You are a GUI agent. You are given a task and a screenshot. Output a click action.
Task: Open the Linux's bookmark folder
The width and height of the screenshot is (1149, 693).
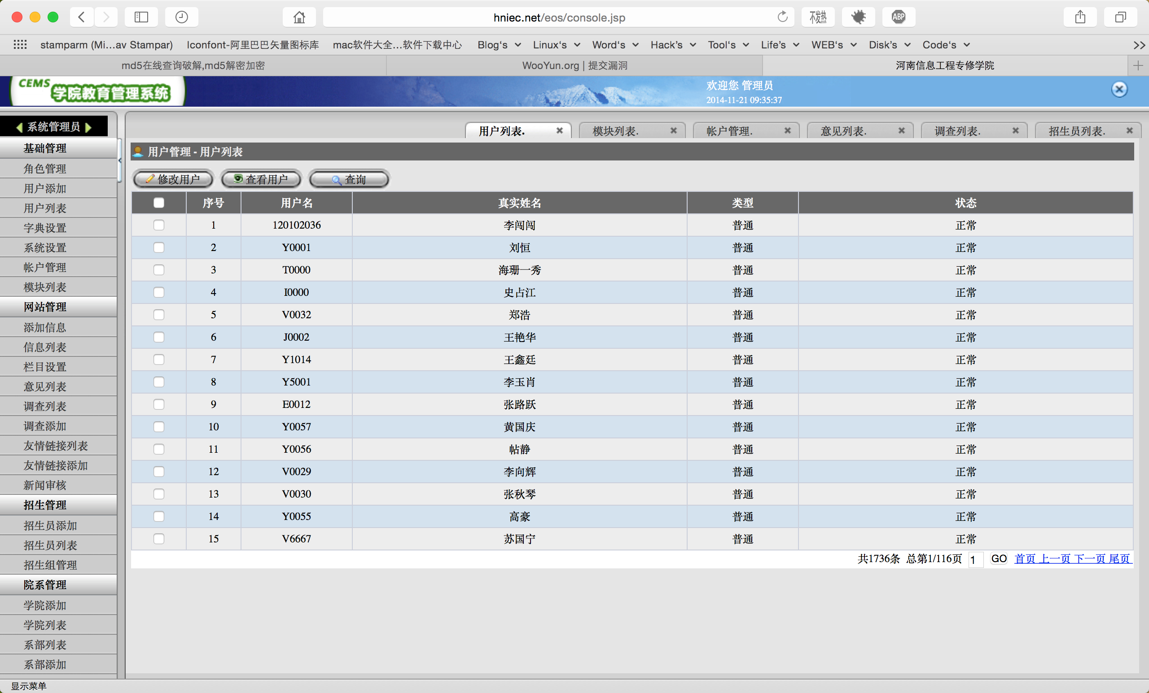click(556, 45)
